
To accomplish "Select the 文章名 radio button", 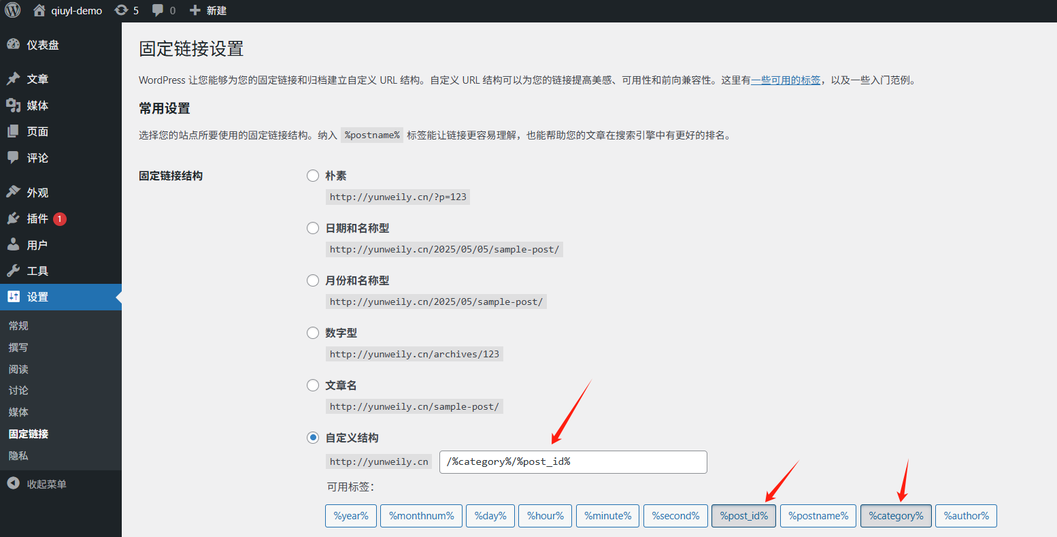I will 313,385.
